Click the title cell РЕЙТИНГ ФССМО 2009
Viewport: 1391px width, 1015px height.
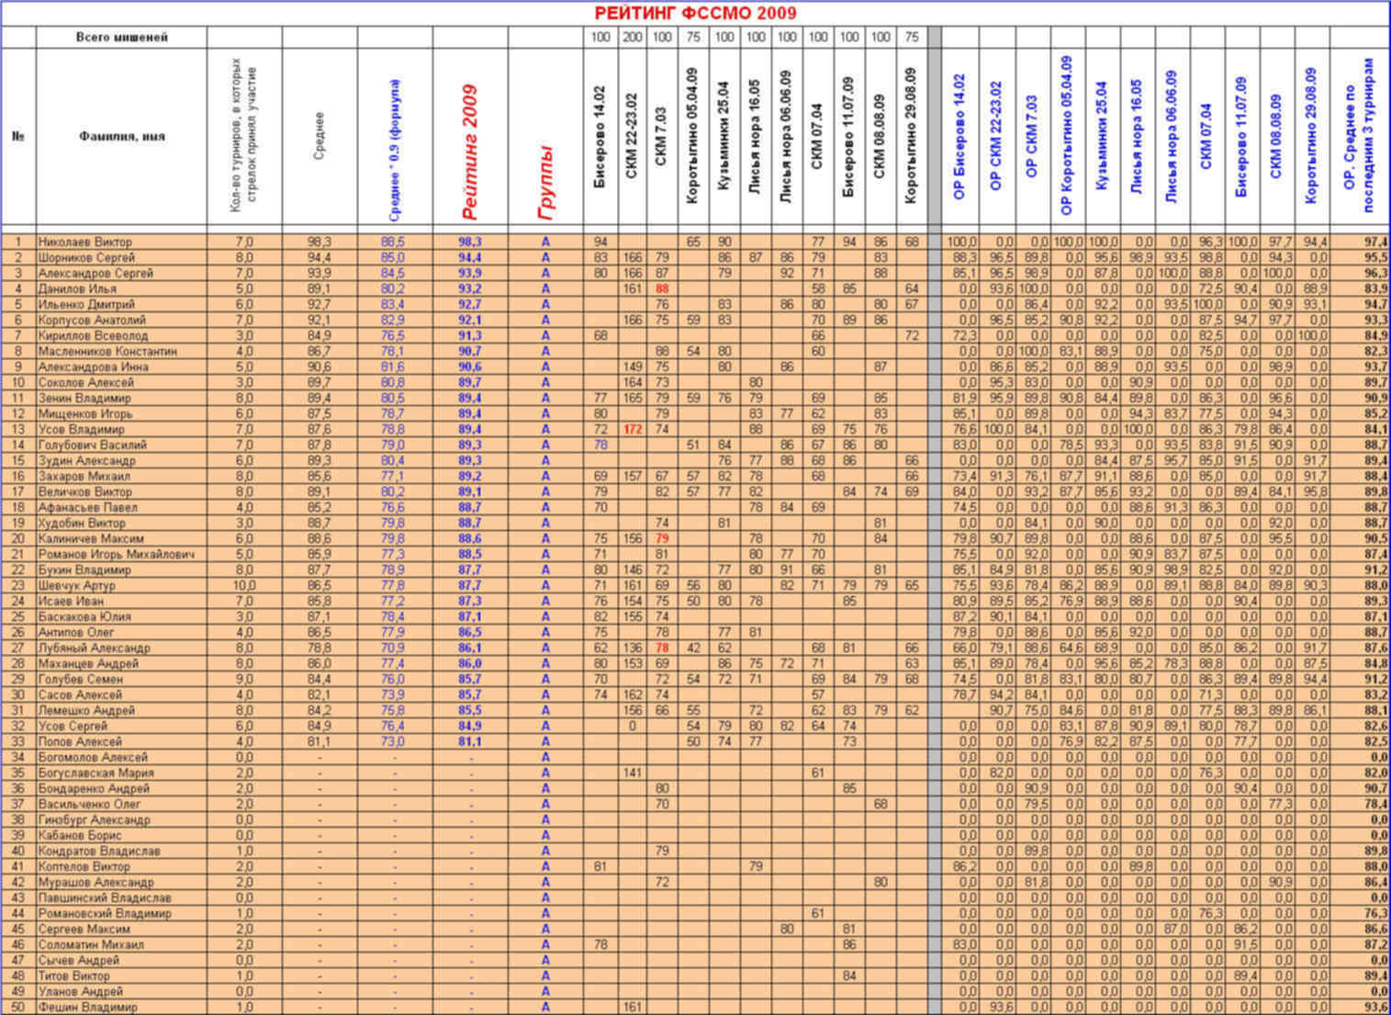click(695, 13)
